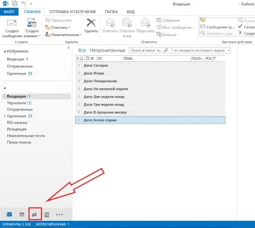Show Все messages filter
This screenshot has width=255, height=228.
(x=82, y=50)
